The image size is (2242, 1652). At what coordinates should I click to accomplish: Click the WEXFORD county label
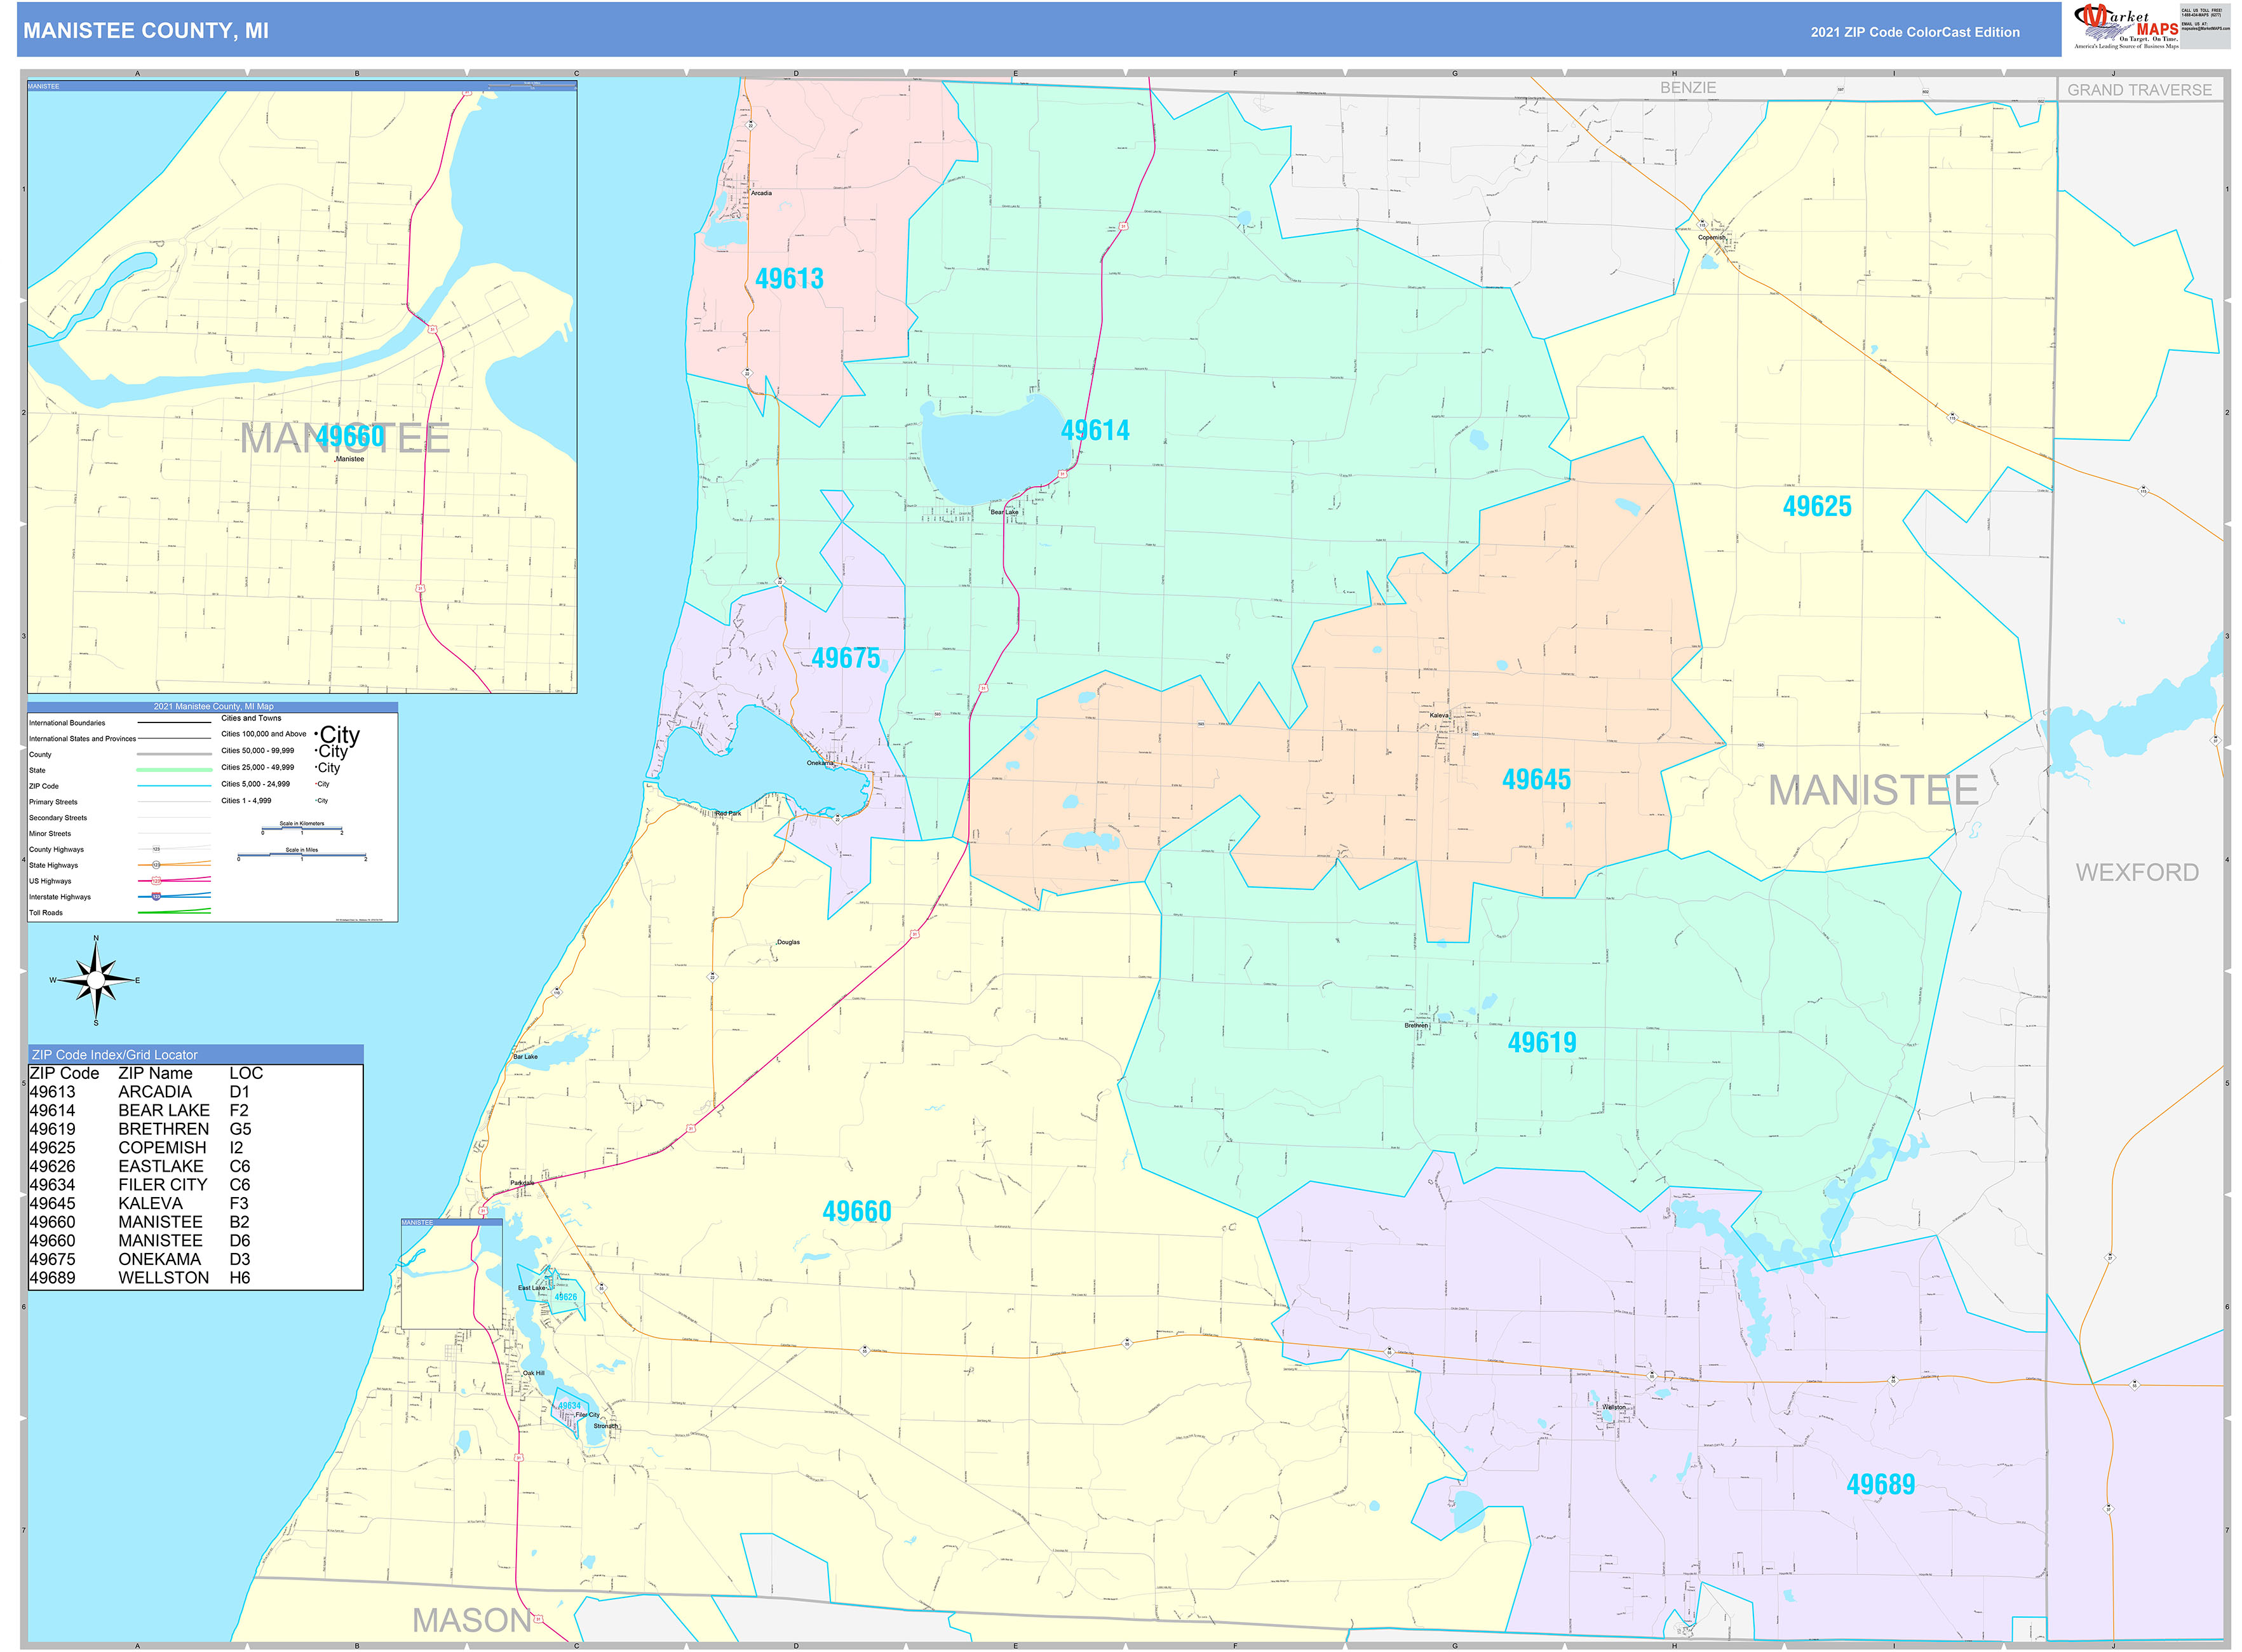[x=2136, y=873]
